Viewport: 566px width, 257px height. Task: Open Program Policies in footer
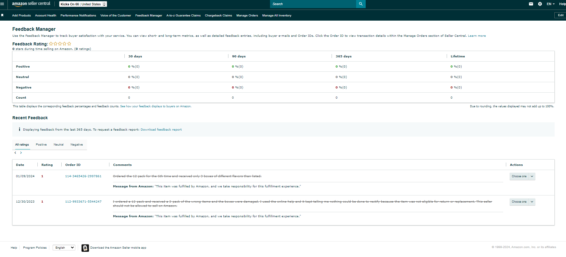pyautogui.click(x=35, y=248)
